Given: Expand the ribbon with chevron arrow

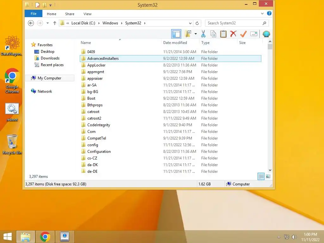Looking at the screenshot, I should click(262, 13).
